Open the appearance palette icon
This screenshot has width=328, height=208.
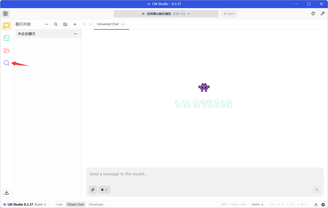point(313,13)
